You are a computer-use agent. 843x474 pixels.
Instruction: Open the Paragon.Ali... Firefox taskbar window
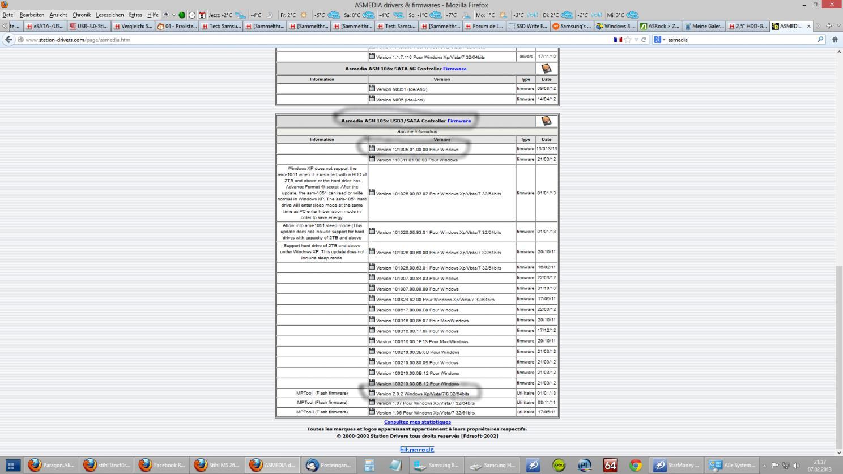click(51, 465)
